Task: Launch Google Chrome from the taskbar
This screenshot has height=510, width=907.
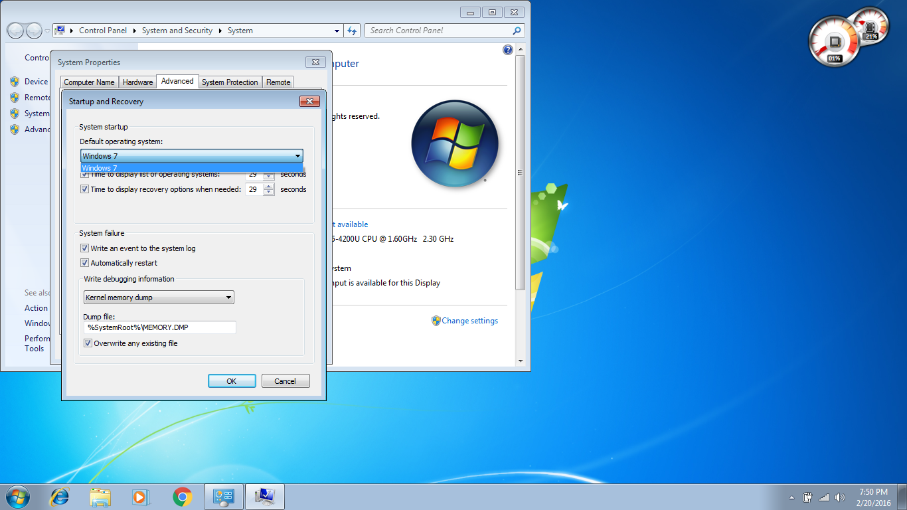Action: point(183,497)
